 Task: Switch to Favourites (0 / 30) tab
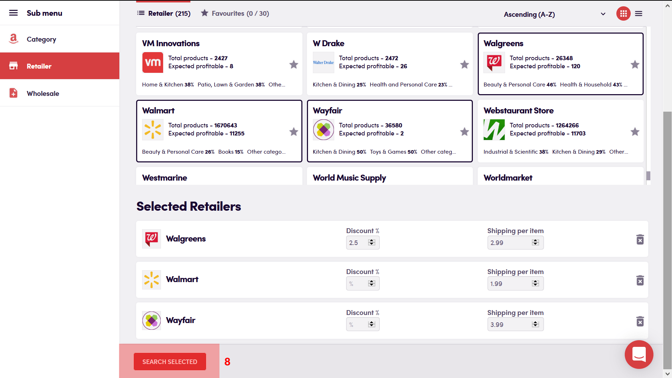tap(235, 13)
